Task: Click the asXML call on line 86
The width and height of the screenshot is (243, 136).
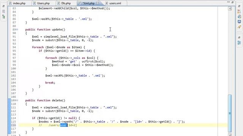Action: point(62,19)
